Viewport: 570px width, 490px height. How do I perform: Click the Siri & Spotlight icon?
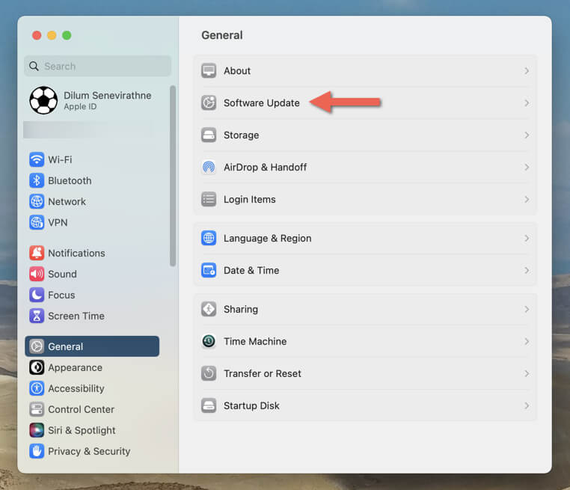click(37, 430)
